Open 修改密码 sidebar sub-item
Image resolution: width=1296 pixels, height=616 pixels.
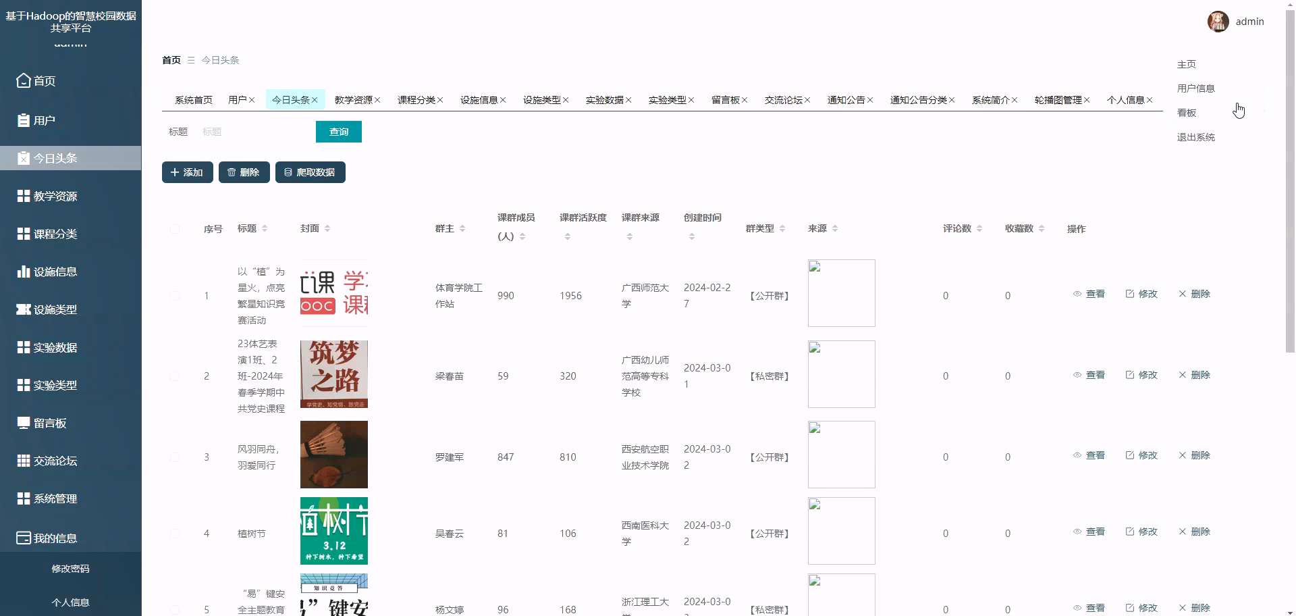70,569
